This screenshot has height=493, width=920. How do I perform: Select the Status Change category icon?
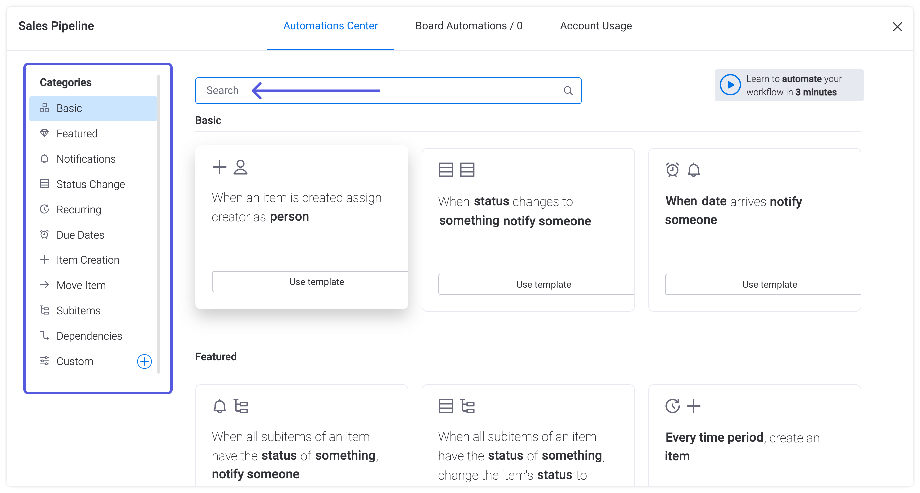tap(44, 184)
